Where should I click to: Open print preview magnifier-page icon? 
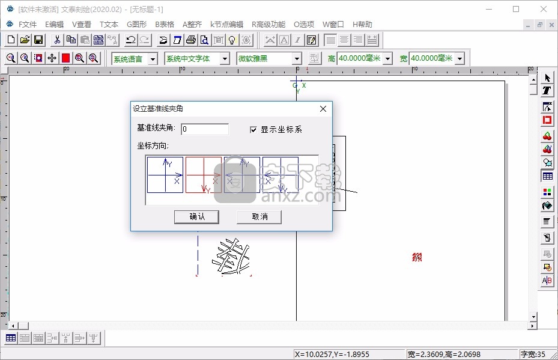(205, 40)
